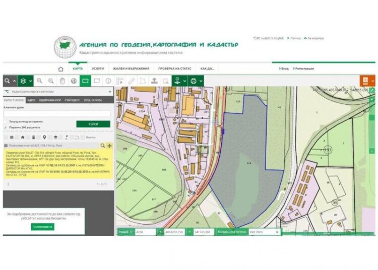
Task: Switch to the ПОД. ОСНОВА tab
Action: 93,100
